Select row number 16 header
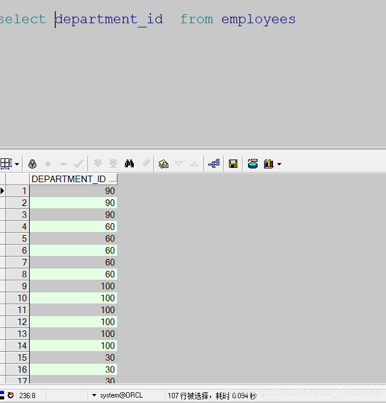Image resolution: width=386 pixels, height=403 pixels. [x=18, y=370]
